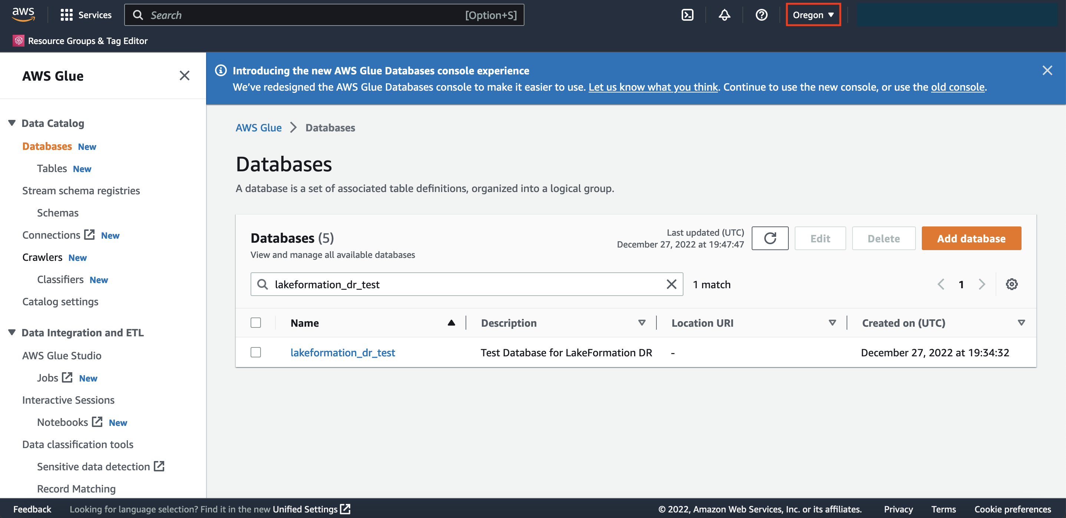Open the notifications bell

point(724,15)
